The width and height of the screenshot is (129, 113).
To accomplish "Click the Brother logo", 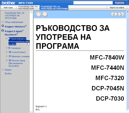I will [8, 3].
